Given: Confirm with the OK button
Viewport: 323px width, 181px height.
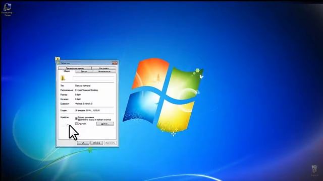Looking at the screenshot, I should (83, 143).
